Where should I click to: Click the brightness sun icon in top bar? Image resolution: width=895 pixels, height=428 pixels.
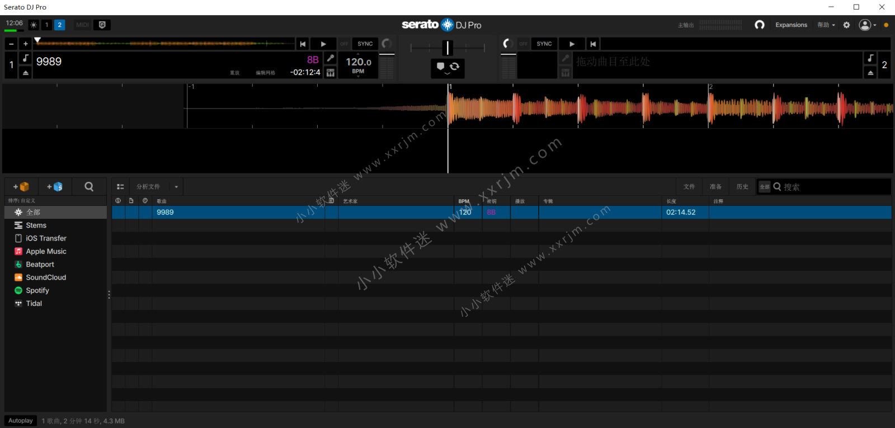click(34, 25)
